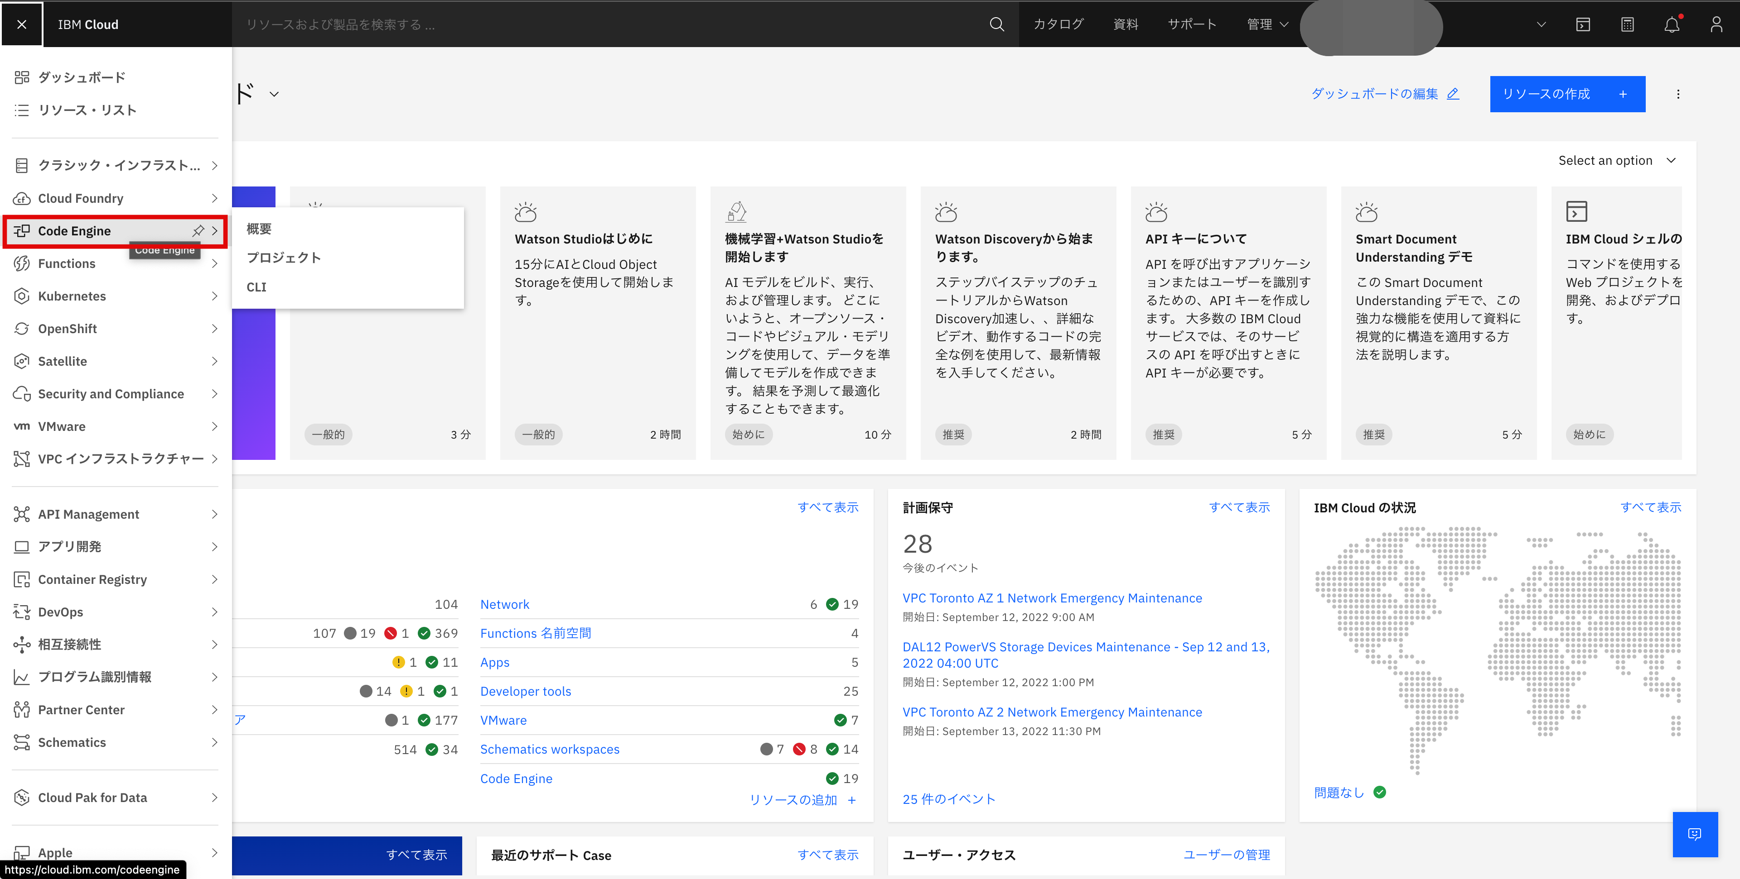Screen dimensions: 1740x879
Task: Open the cost estimator icon in top bar
Action: pos(1627,24)
